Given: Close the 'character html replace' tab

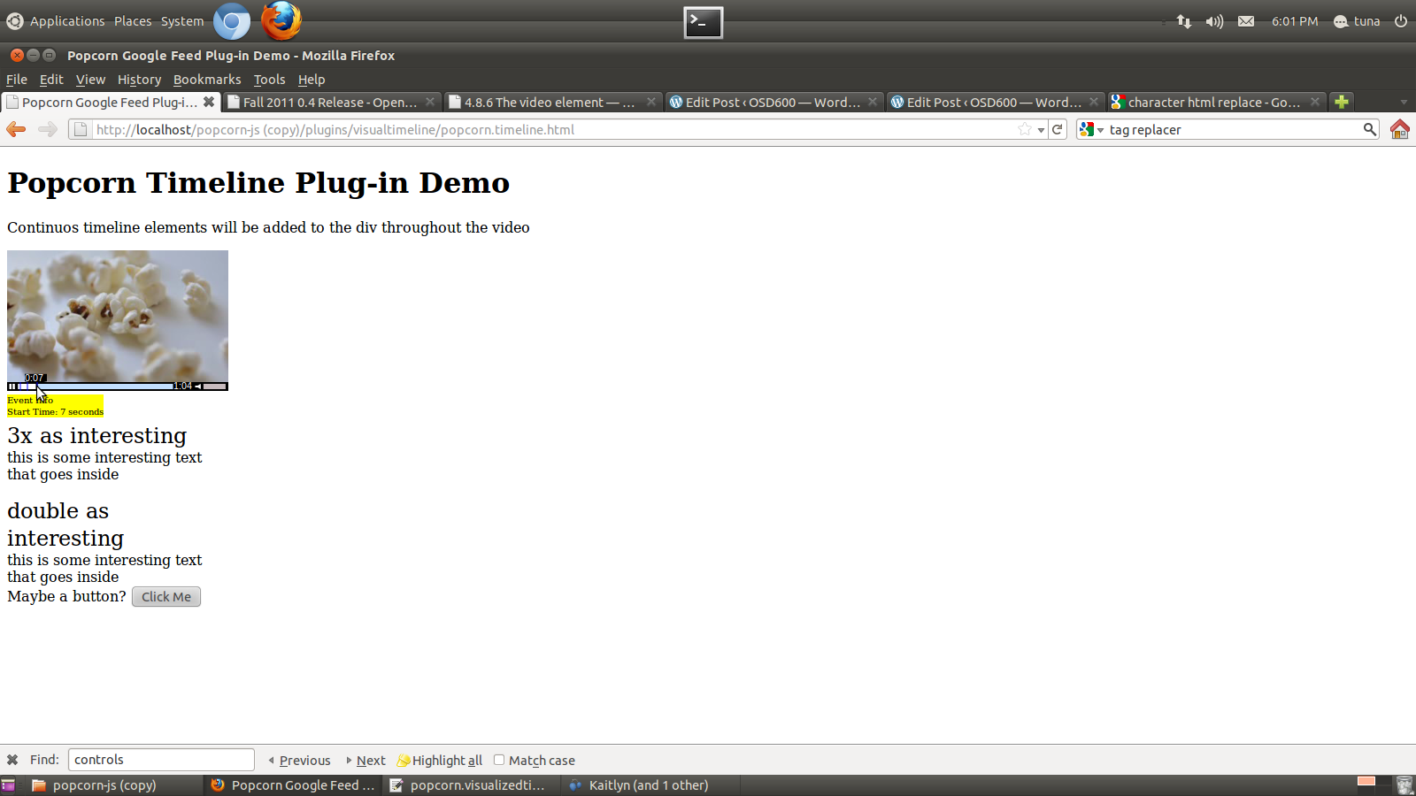Looking at the screenshot, I should [x=1315, y=102].
